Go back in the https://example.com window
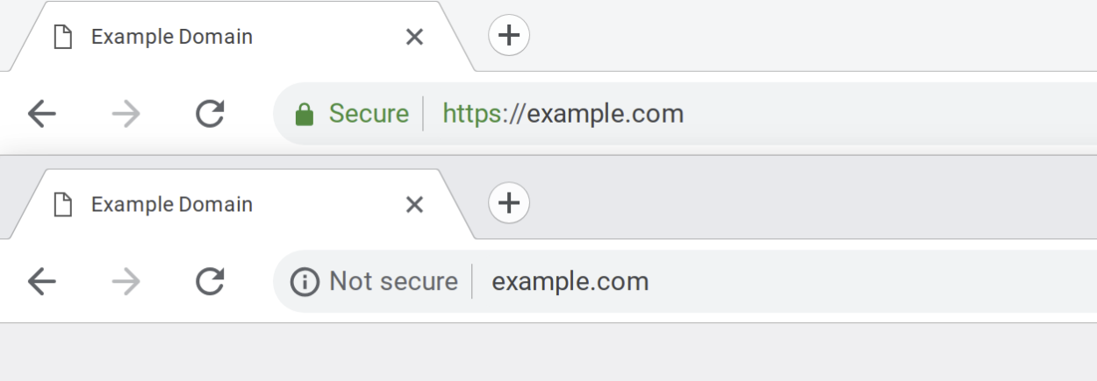Image resolution: width=1097 pixels, height=381 pixels. [x=42, y=114]
